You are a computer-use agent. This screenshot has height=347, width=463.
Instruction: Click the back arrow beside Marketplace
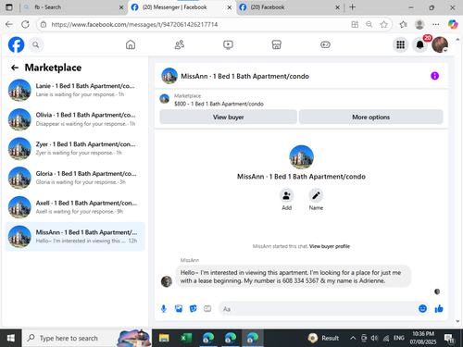[x=15, y=68]
